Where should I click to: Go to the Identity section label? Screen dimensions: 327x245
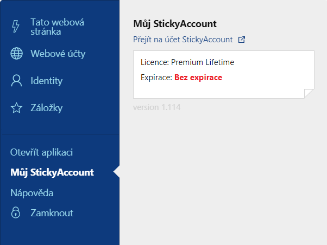(x=47, y=81)
